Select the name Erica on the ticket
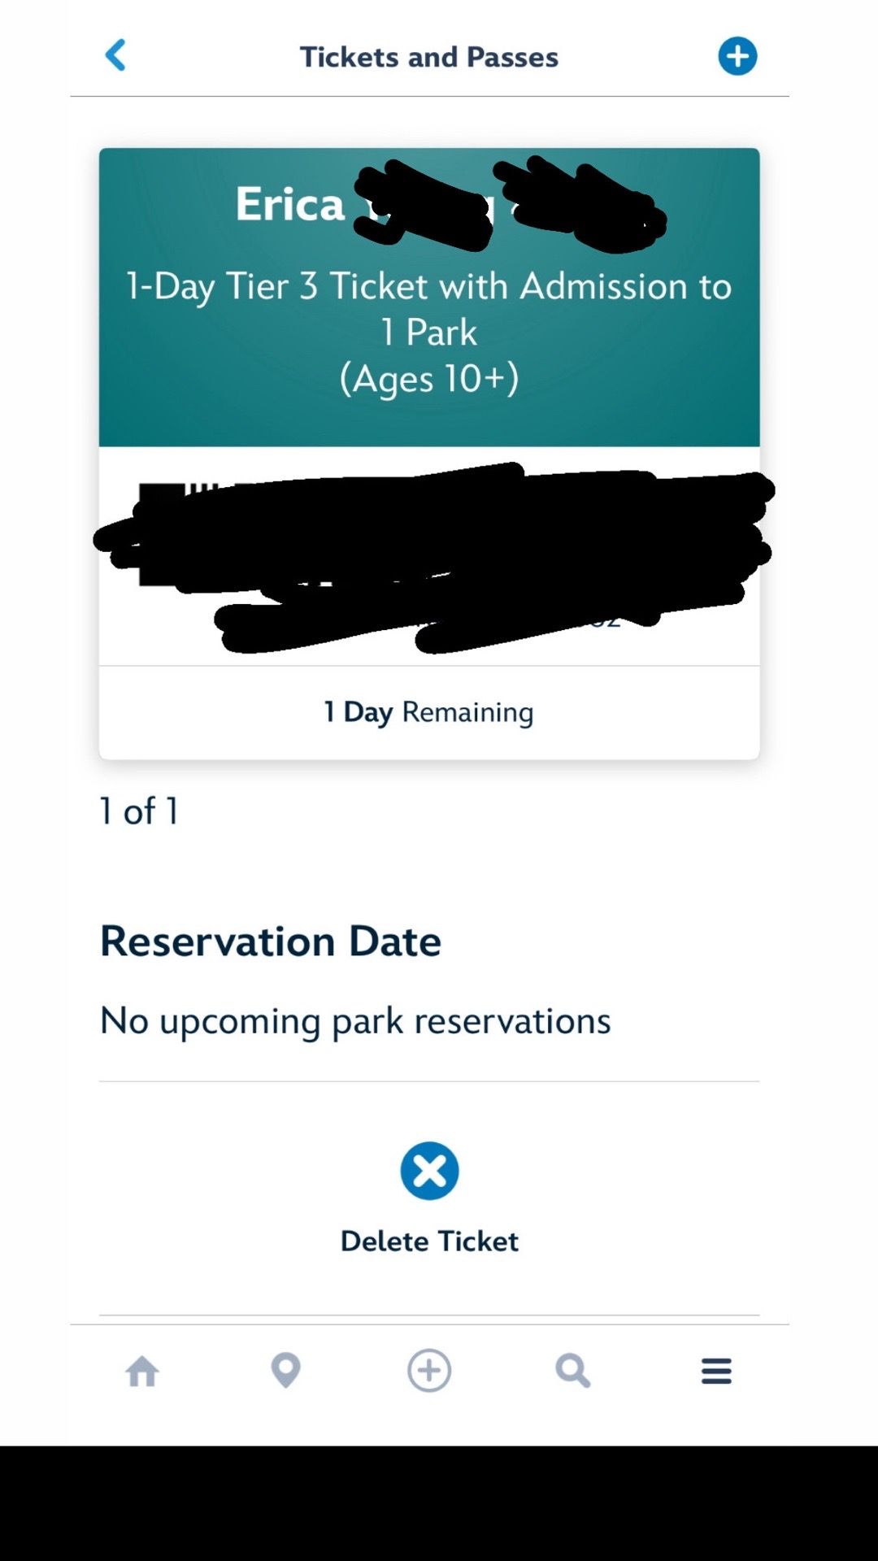The image size is (878, 1561). coord(290,203)
